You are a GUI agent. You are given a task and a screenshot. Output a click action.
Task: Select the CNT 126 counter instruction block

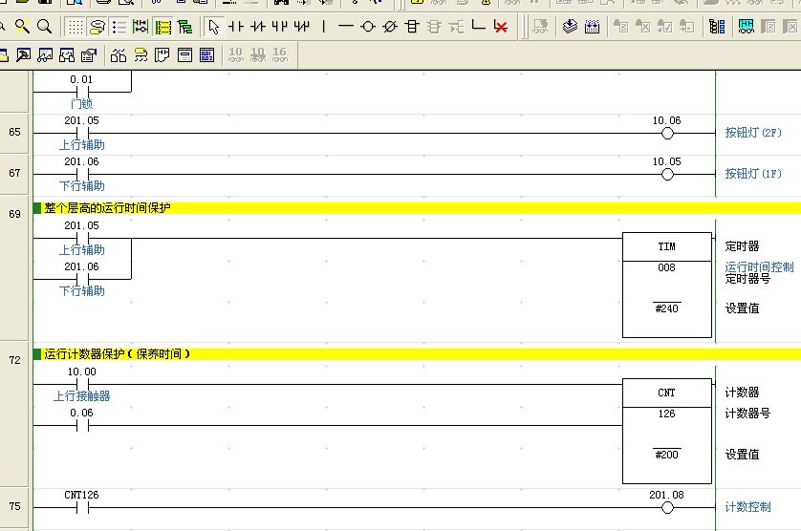pos(666,431)
